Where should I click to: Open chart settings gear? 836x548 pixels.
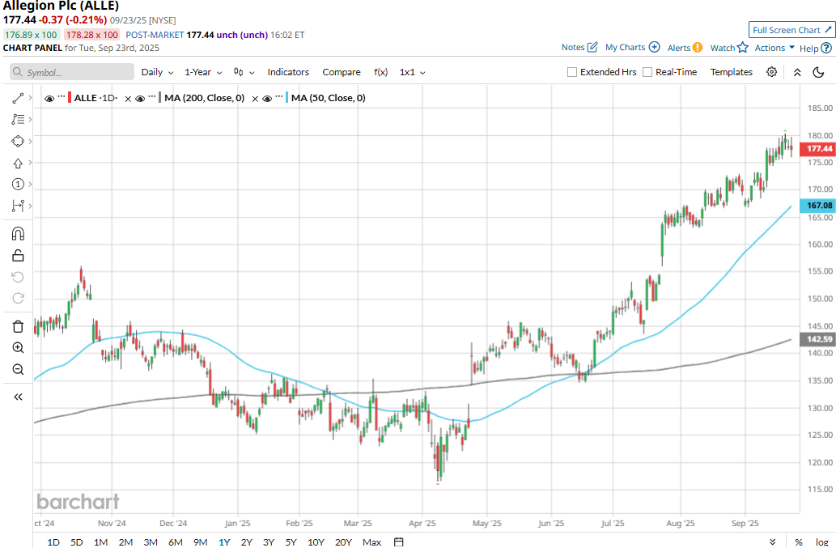(771, 72)
